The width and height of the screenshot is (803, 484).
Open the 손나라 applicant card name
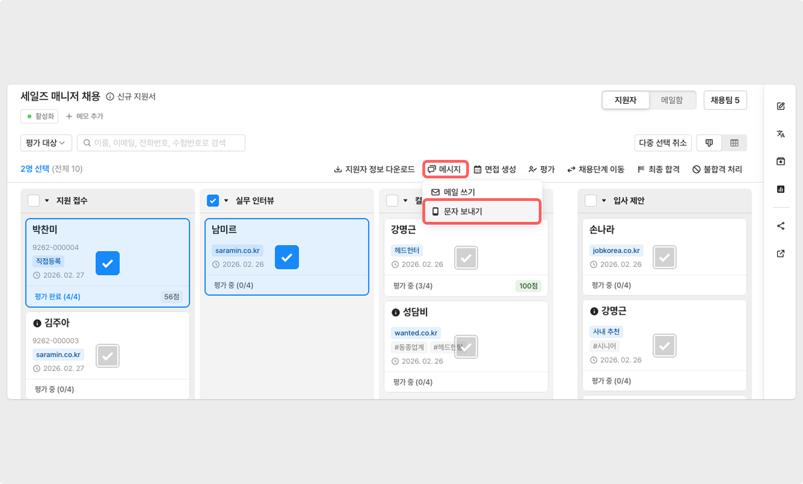[602, 229]
